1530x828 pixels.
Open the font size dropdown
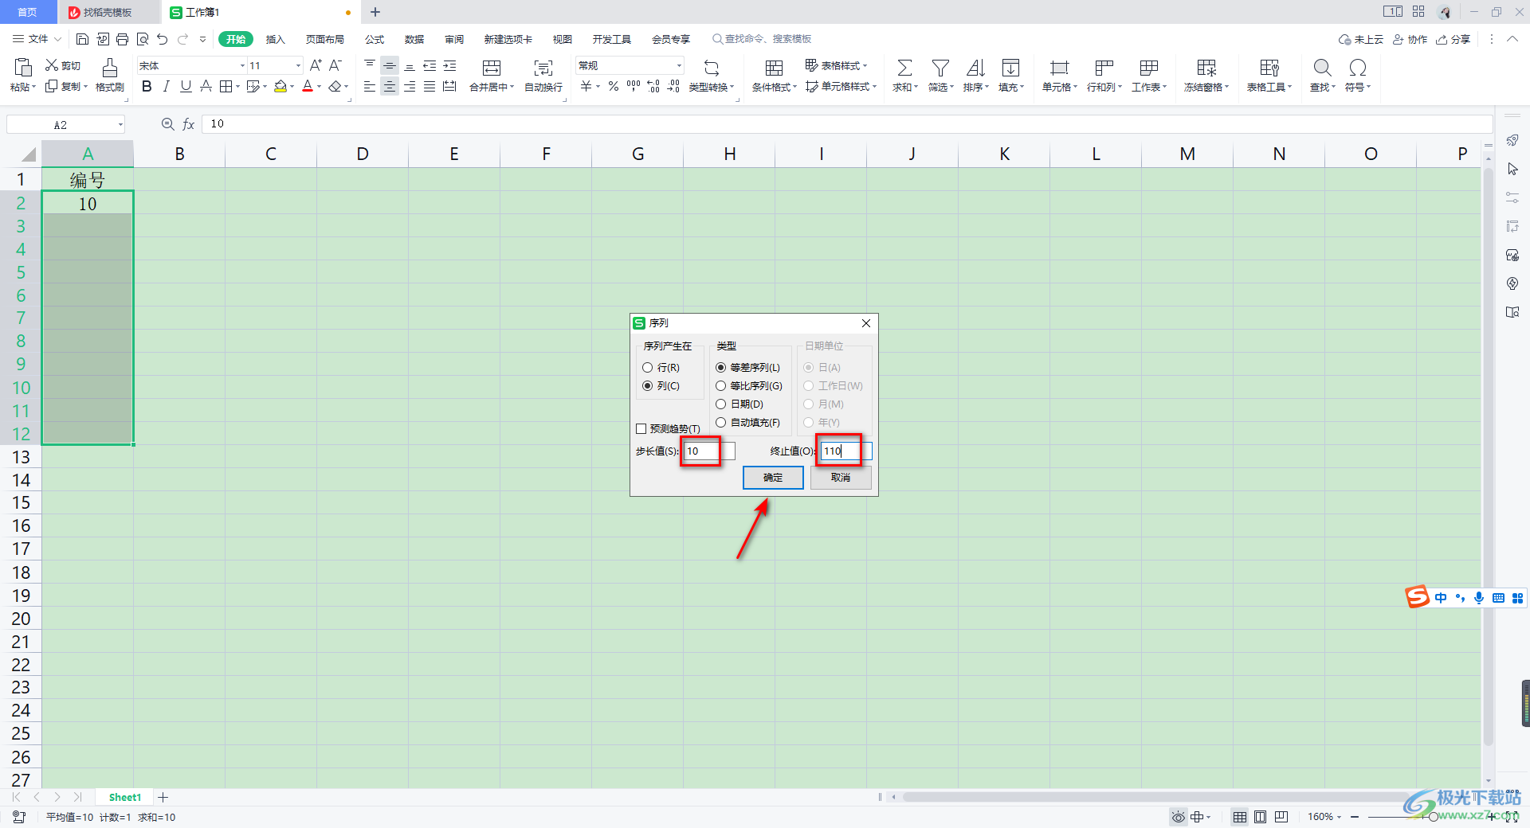(x=298, y=66)
